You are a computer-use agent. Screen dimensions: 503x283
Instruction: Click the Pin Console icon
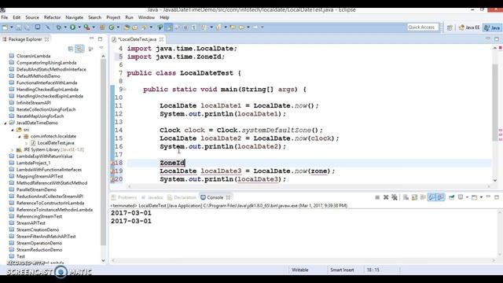pyautogui.click(x=452, y=197)
